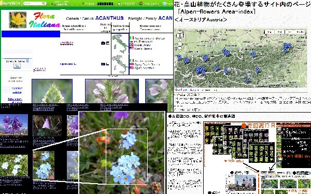
Task: Open the pink bellflower thumbnail
Action: pyautogui.click(x=47, y=126)
